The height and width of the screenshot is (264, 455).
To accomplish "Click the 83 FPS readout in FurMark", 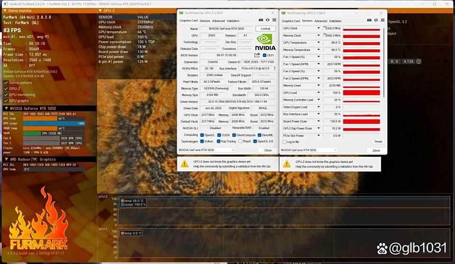I will click(12, 30).
